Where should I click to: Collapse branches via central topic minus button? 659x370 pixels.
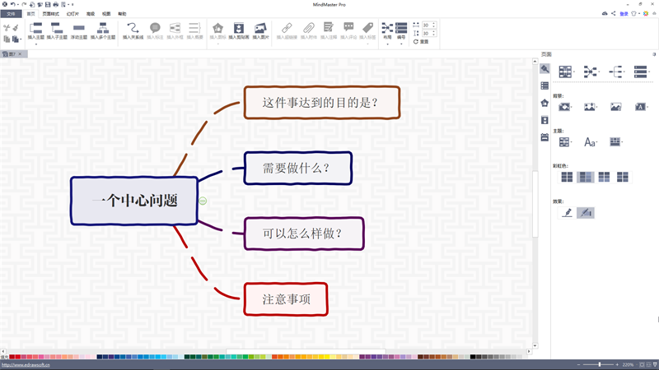(203, 201)
